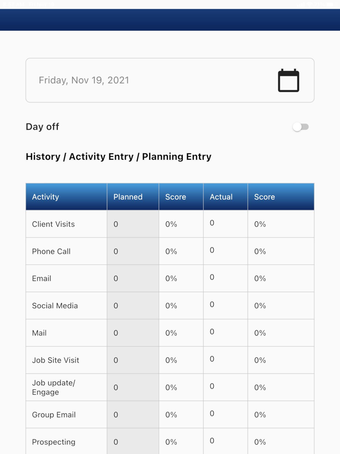The height and width of the screenshot is (454, 340).
Task: Open the calendar date picker icon
Action: [288, 80]
